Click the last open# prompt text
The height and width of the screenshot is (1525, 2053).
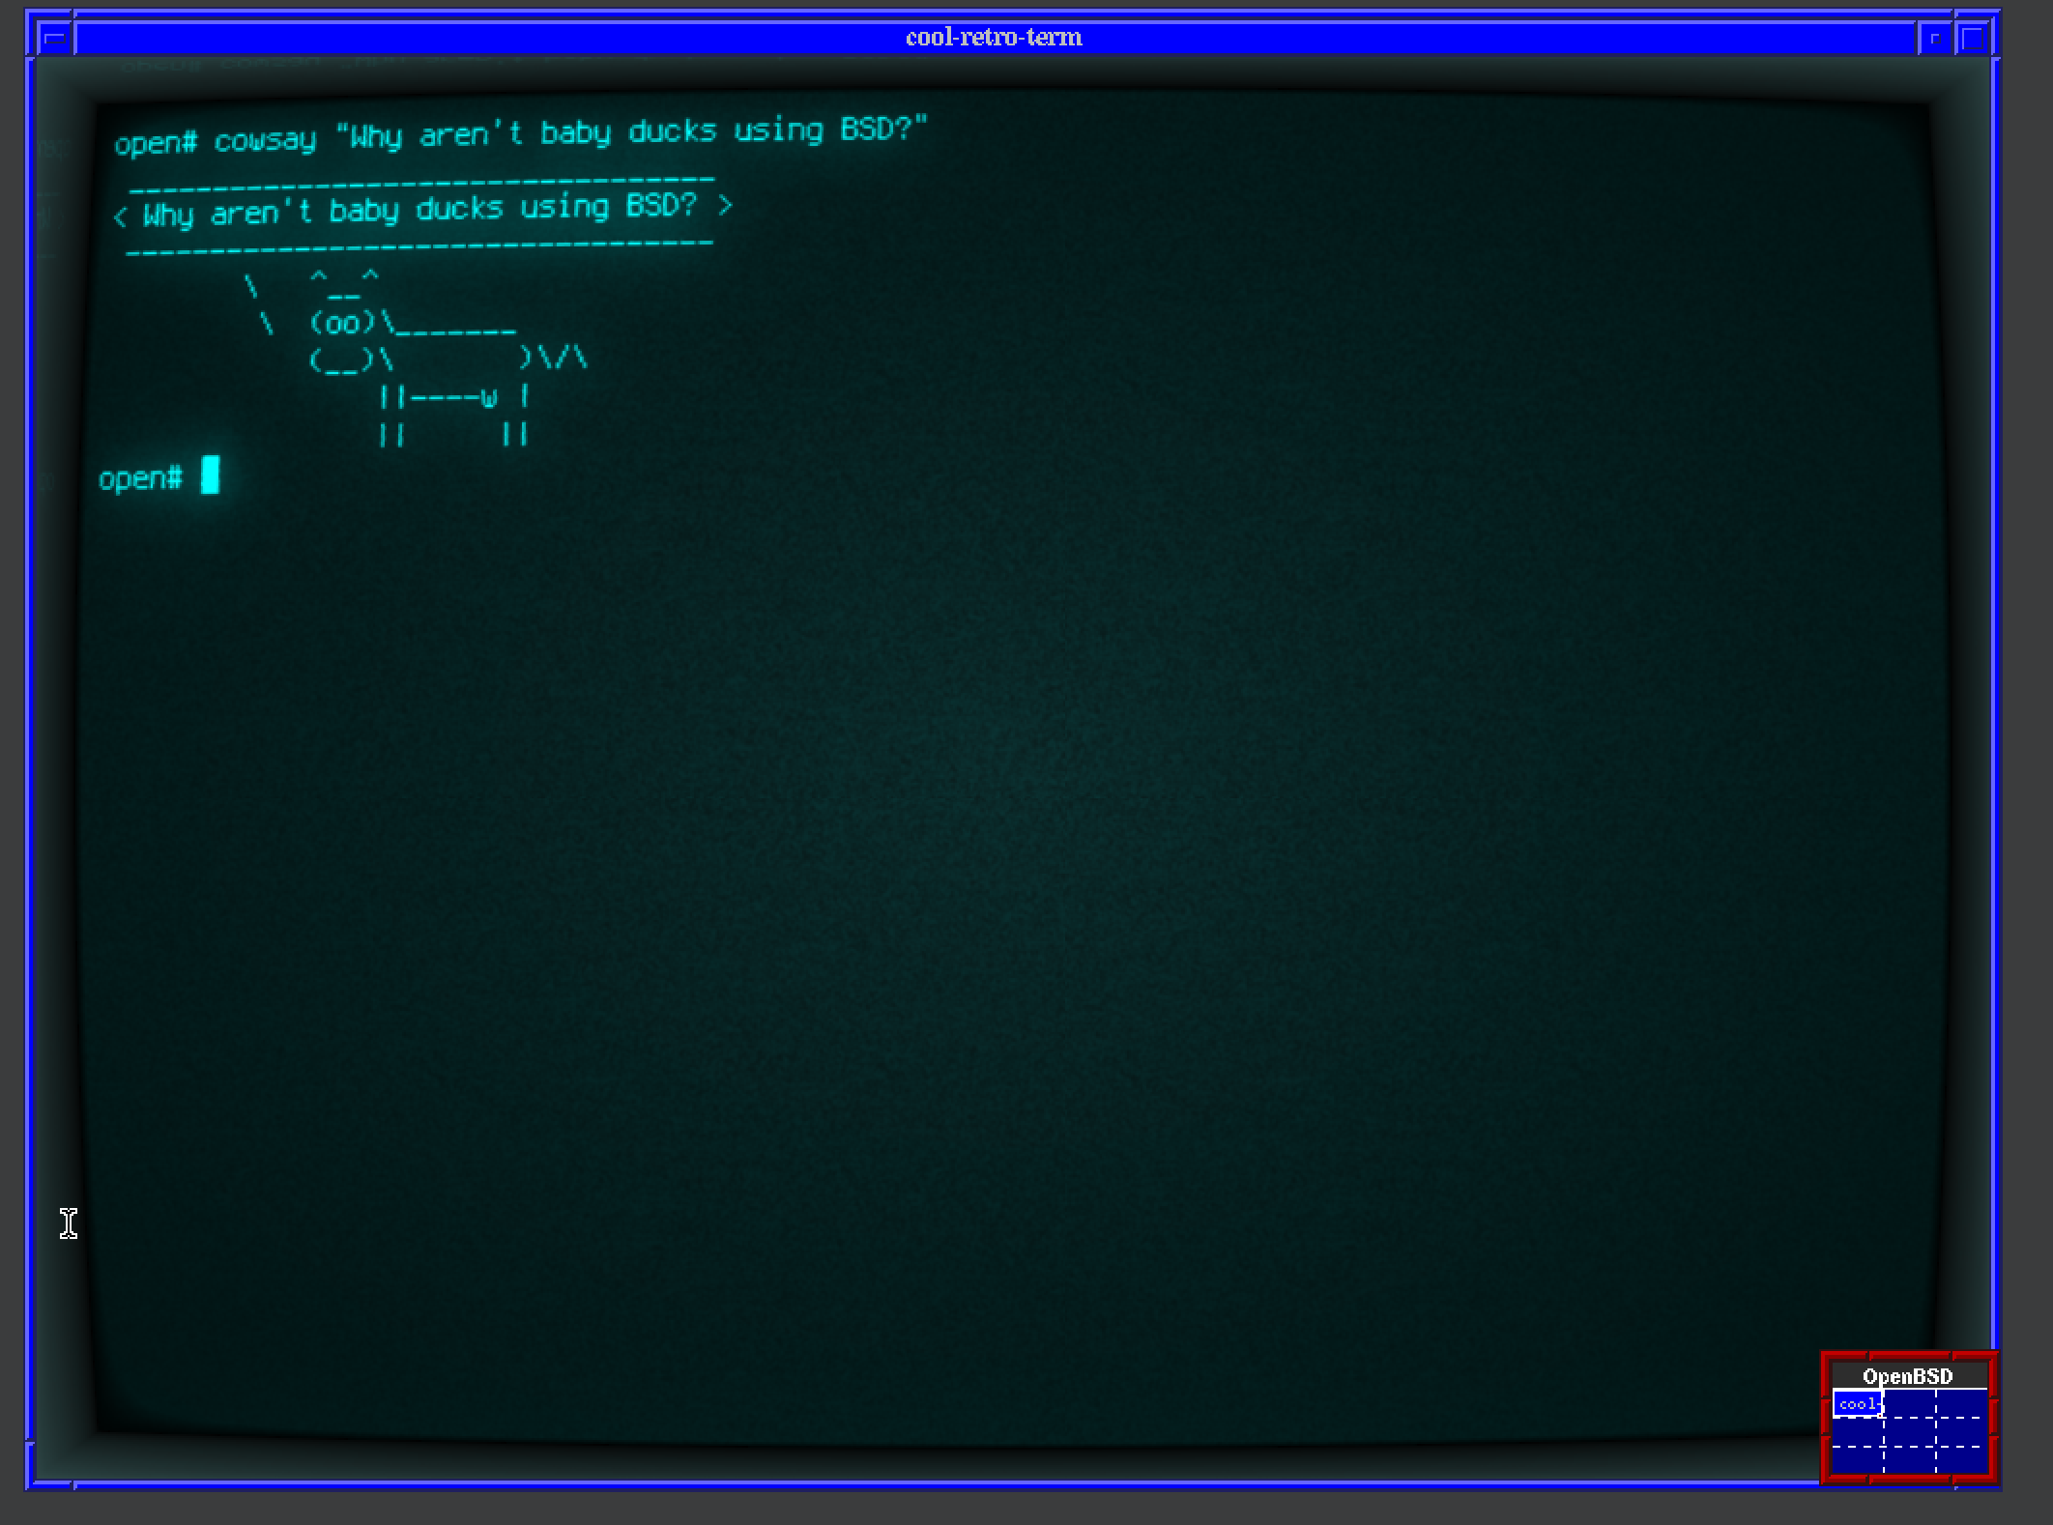click(140, 478)
